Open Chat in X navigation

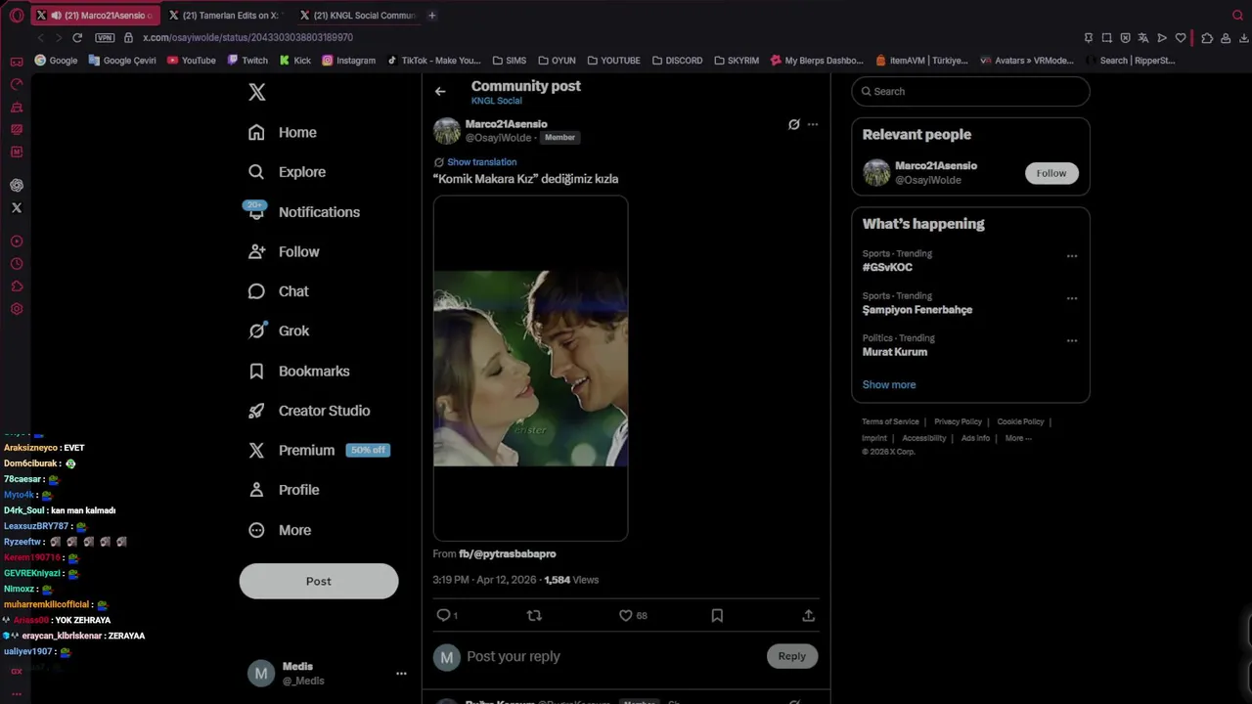pos(279,291)
